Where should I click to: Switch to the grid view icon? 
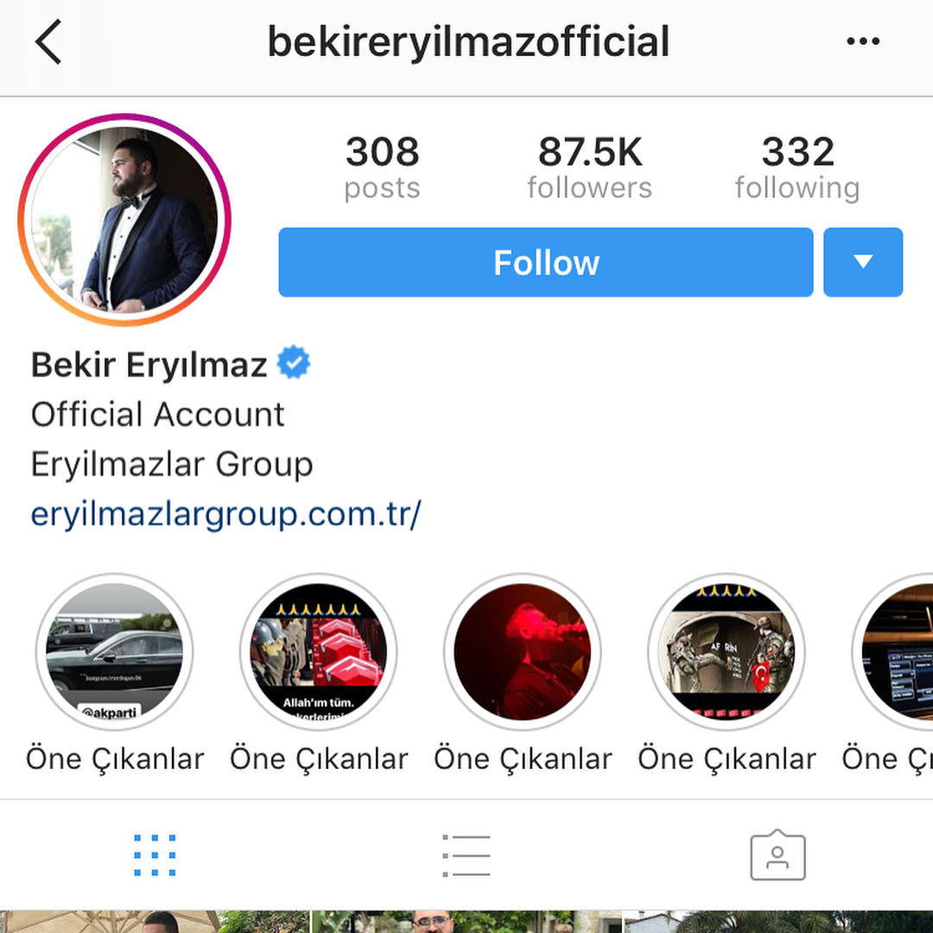tap(155, 855)
